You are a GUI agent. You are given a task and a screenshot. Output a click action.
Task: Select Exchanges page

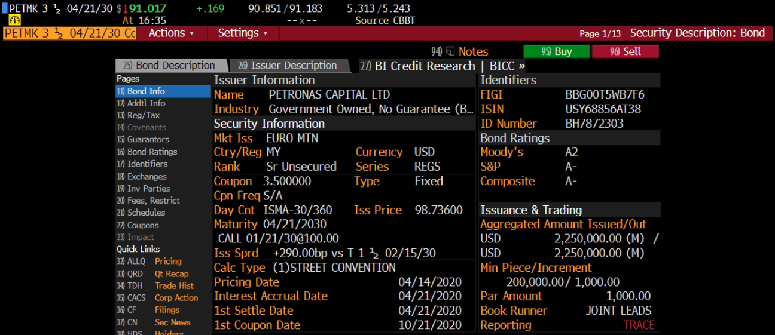click(x=142, y=176)
